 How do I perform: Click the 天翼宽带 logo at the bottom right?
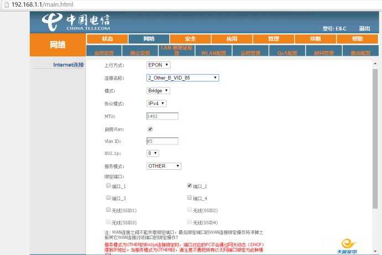coord(347,246)
